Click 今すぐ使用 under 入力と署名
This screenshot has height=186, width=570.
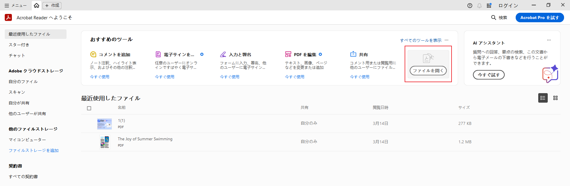[229, 77]
